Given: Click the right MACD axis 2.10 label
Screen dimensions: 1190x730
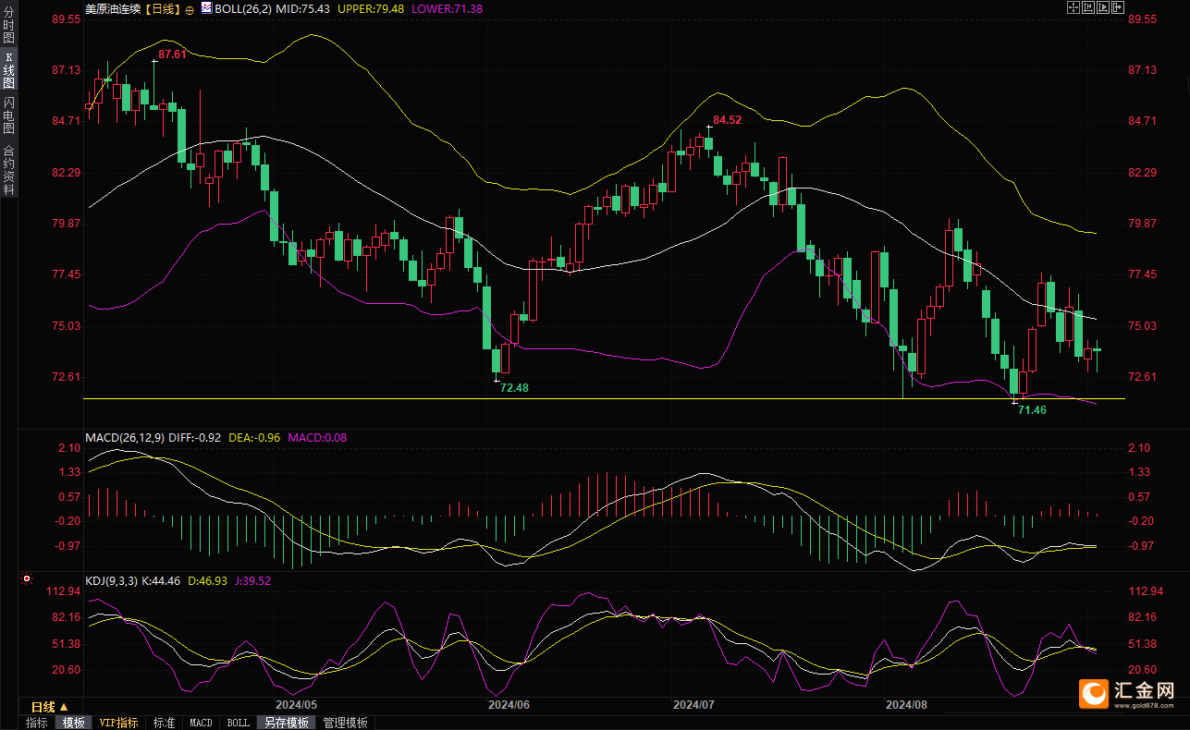Looking at the screenshot, I should [x=1139, y=448].
